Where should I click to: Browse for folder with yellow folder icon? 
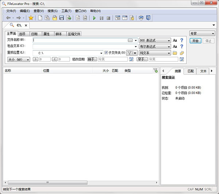click(x=175, y=53)
